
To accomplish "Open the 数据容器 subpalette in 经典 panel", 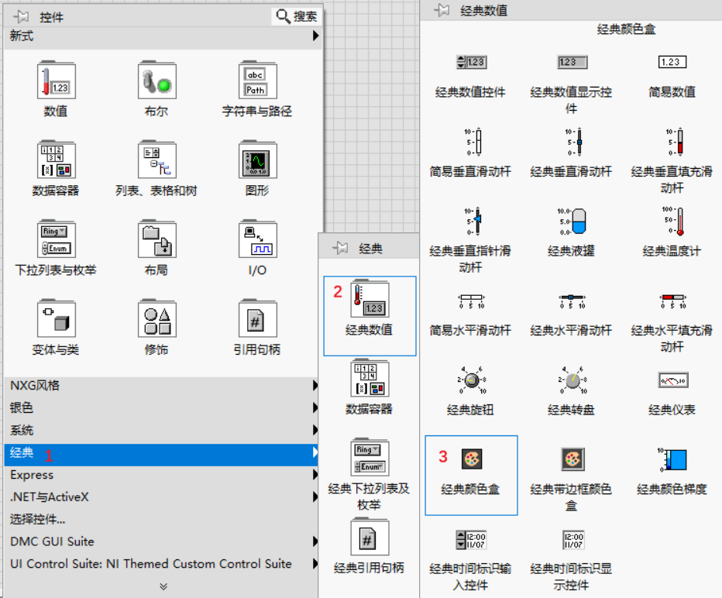I will 370,379.
